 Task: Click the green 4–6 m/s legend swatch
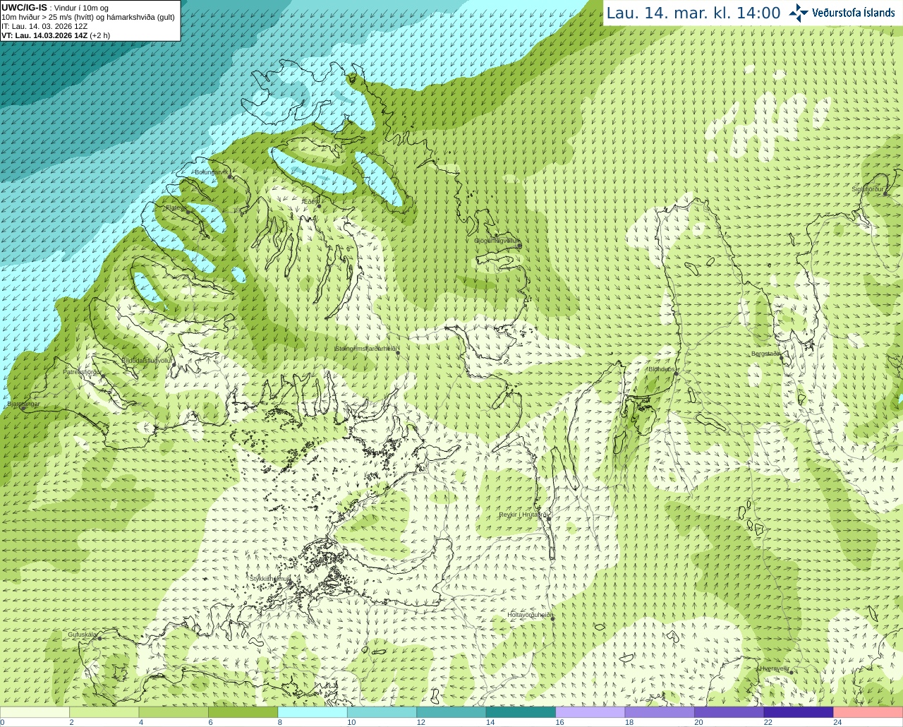pos(174,712)
